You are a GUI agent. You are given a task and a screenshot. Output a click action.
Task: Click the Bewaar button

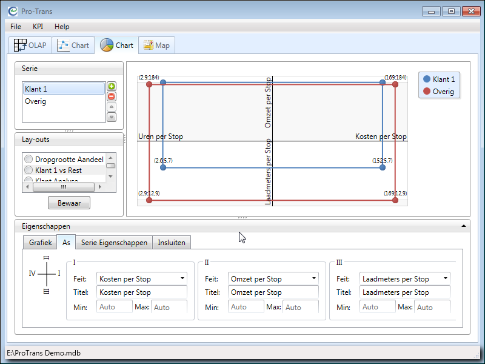pos(69,203)
